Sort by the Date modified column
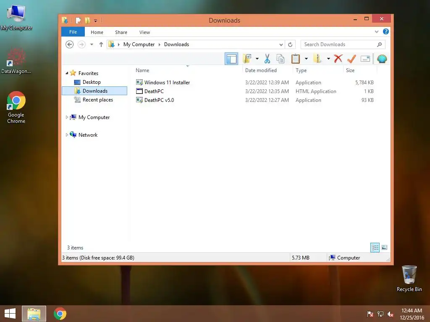 (x=261, y=70)
